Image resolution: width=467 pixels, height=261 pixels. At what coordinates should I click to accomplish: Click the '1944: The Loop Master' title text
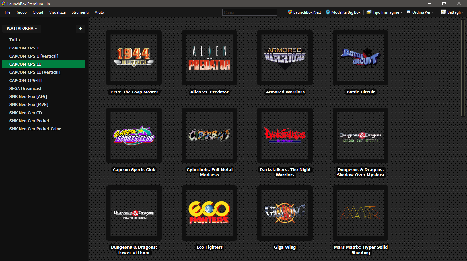coord(134,92)
